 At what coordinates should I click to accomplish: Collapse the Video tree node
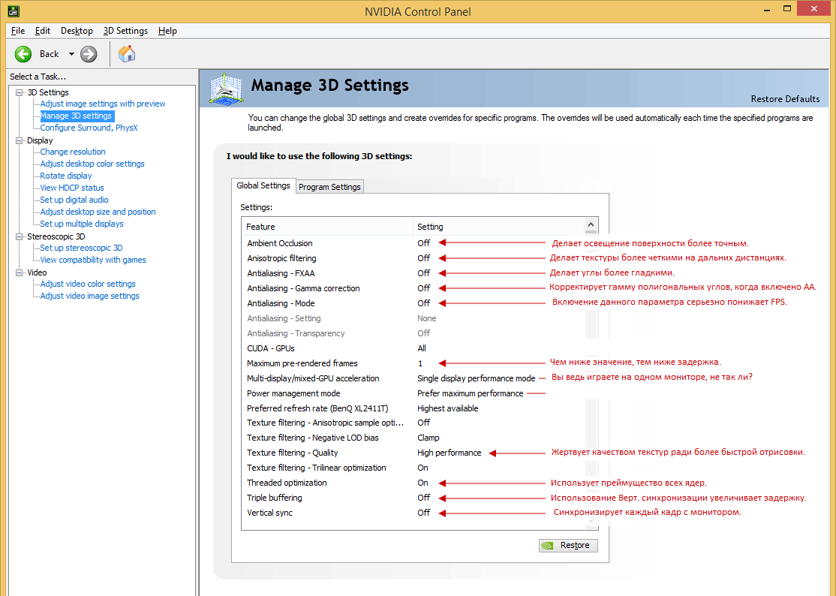click(20, 273)
